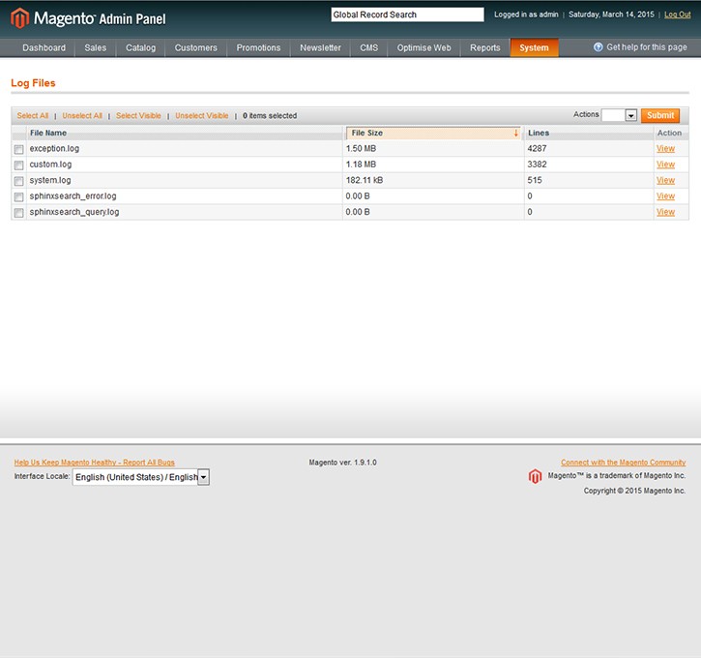The width and height of the screenshot is (701, 658).
Task: View the sphinxsearch_query.log file
Action: pyautogui.click(x=665, y=212)
